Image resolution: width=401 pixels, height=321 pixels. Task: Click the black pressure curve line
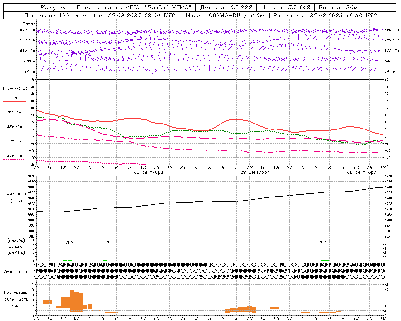click(210, 201)
